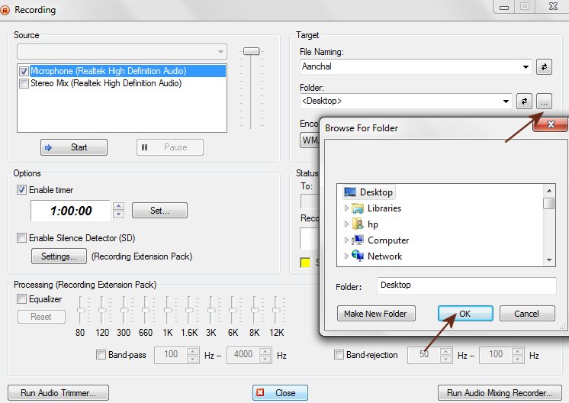Click folder tree scrollbar up arrow
Image resolution: width=569 pixels, height=403 pixels.
(549, 190)
